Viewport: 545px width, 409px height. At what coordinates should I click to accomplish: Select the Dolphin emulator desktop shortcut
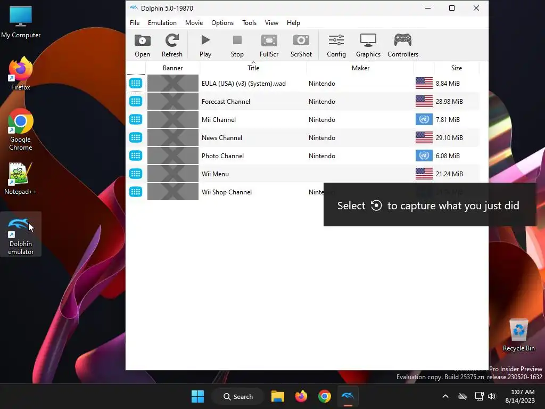coord(21,234)
